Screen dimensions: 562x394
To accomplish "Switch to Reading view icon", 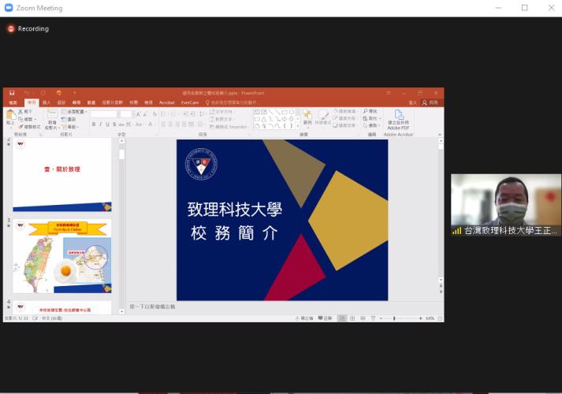I will tap(363, 318).
